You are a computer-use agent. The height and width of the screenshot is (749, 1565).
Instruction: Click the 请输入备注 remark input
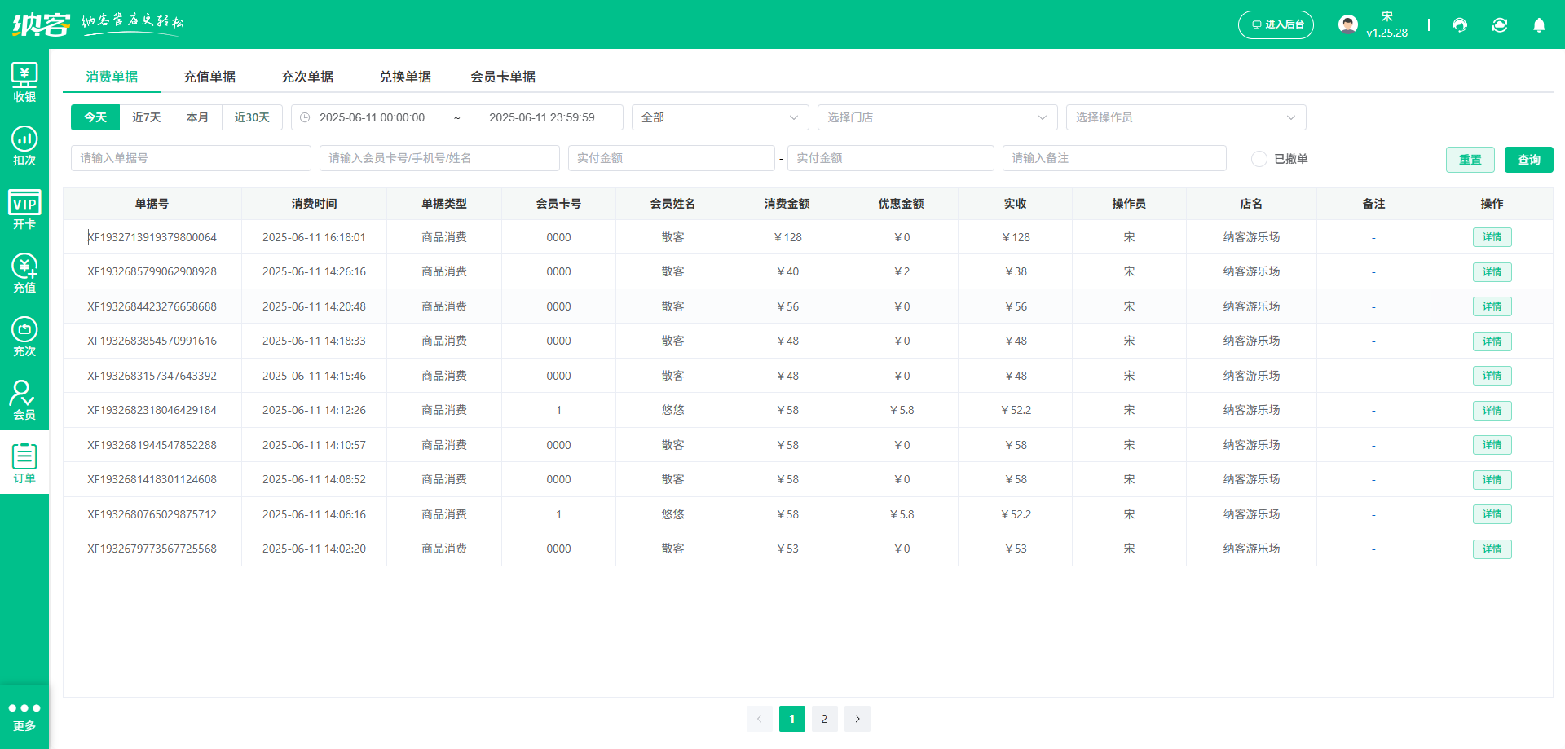(1114, 158)
